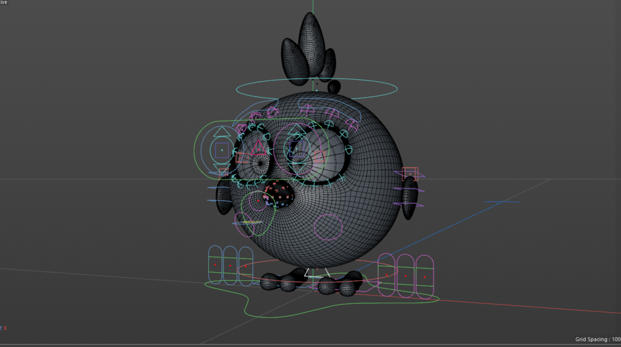Select the cyan up-triangle controller left of face
Viewport: 621px width, 347px height.
pos(222,132)
